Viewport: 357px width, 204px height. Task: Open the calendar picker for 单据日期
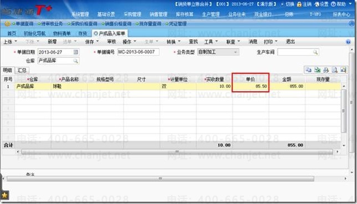76,52
